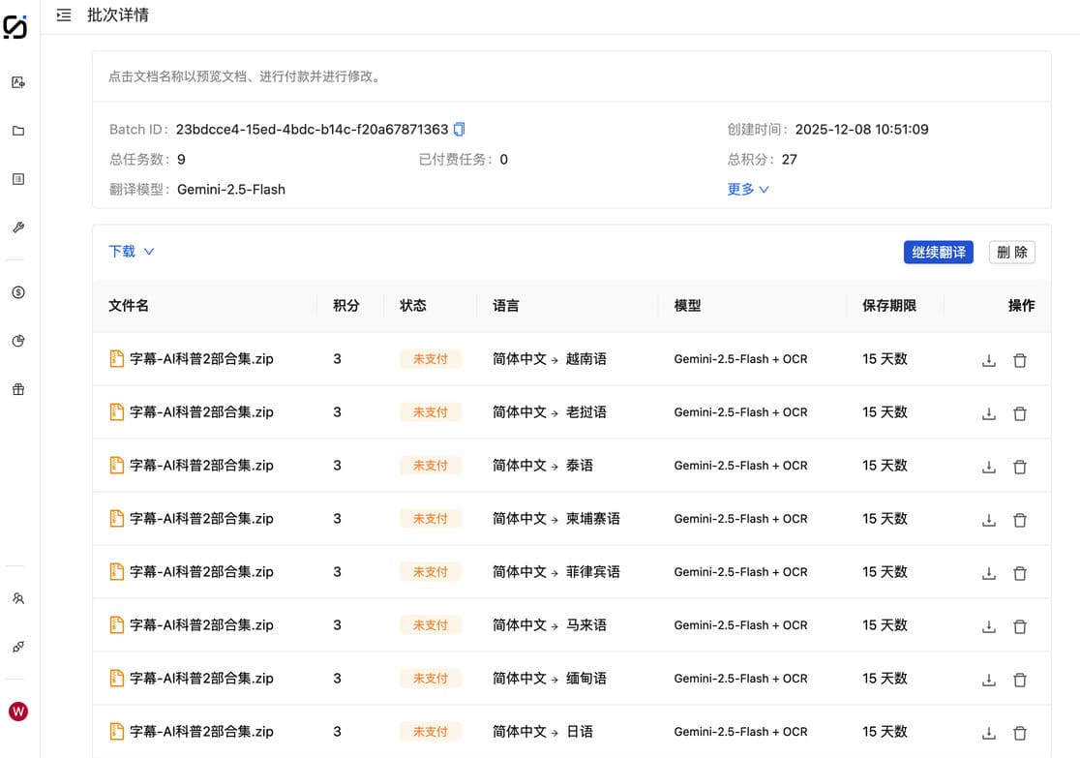The height and width of the screenshot is (758, 1080).
Task: Open the folder icon in the sidebar
Action: 17,131
